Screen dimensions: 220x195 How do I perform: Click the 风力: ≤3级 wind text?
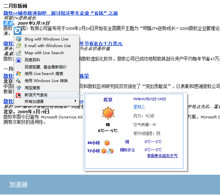pyautogui.click(x=144, y=116)
